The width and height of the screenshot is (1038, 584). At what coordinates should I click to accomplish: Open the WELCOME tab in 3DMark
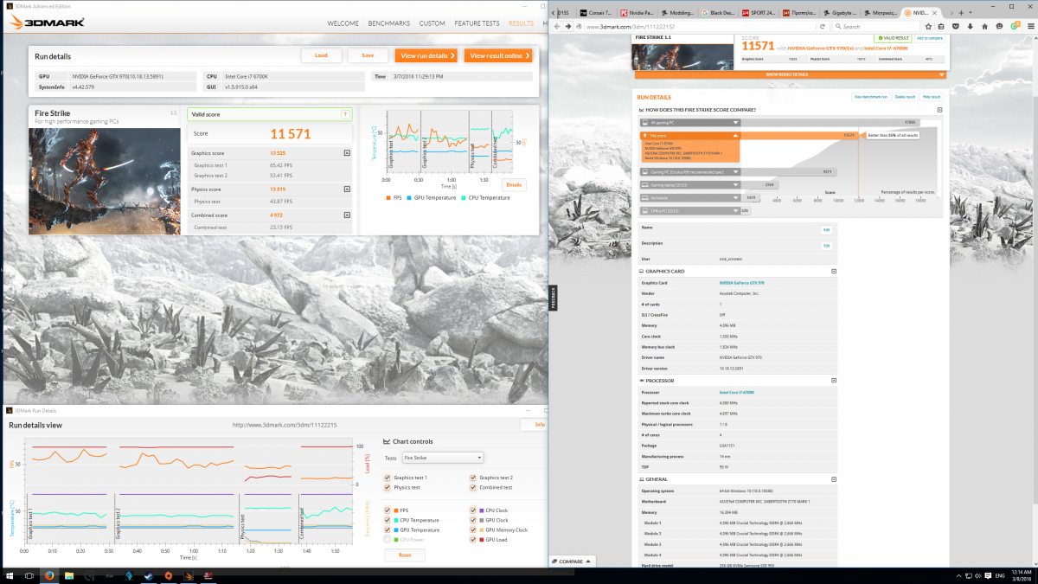[x=344, y=23]
